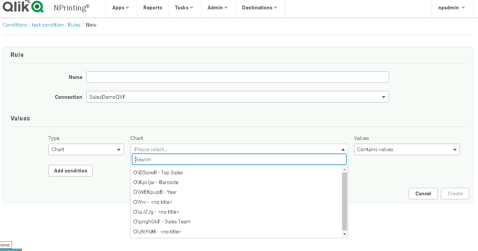Viewport: 478px width, 251px height.
Task: Select the Sales Team chart option
Action: pos(162,221)
